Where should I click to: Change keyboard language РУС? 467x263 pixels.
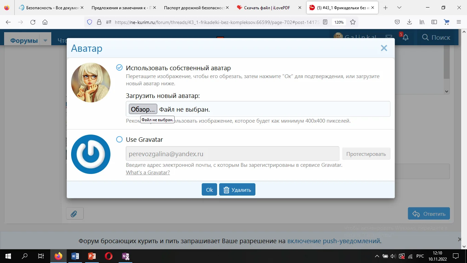pos(420,256)
